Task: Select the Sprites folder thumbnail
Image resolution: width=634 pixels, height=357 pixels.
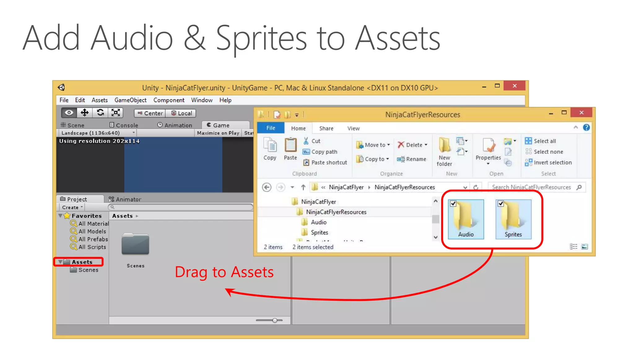Action: click(513, 219)
